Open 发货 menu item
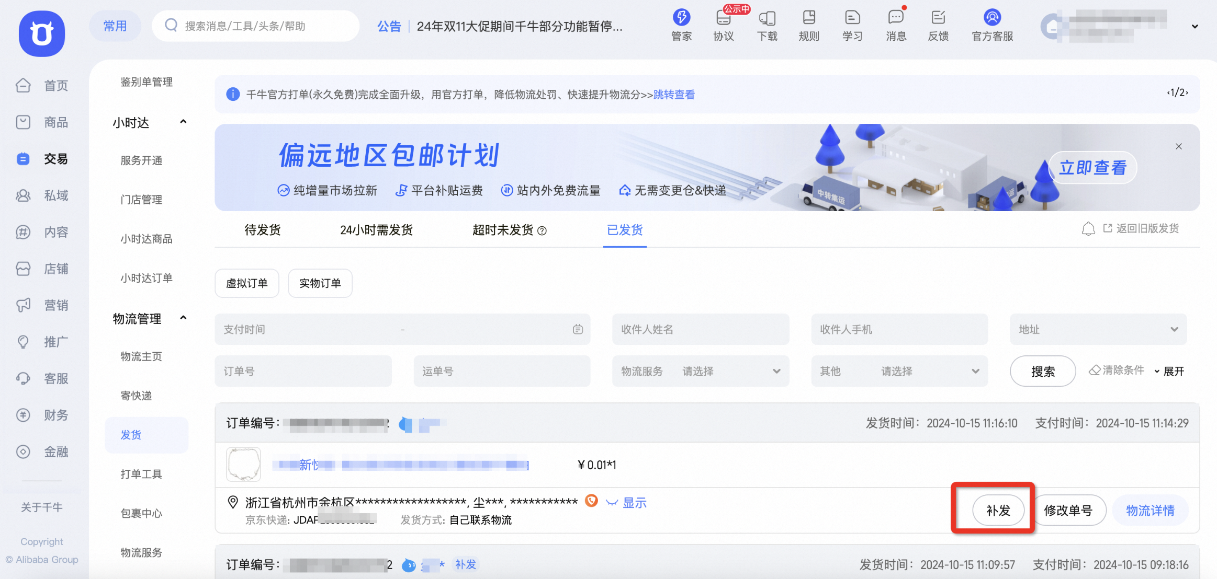 click(147, 435)
